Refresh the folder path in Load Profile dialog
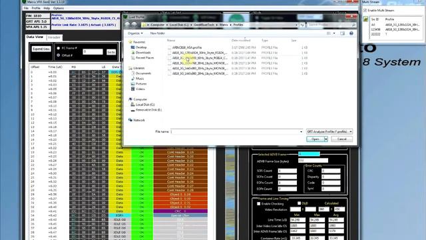Screen dimensions: 426x240 pyautogui.click(x=302, y=25)
